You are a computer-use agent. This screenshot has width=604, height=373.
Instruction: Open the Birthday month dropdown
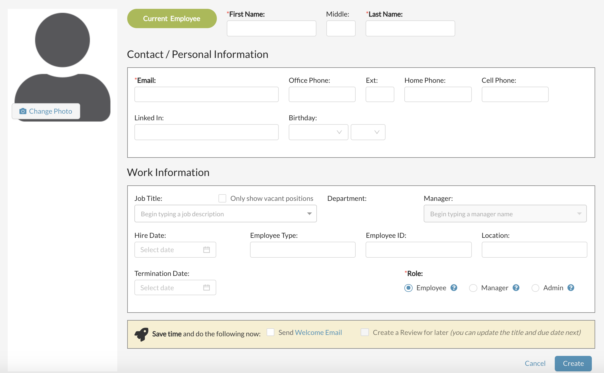click(318, 132)
